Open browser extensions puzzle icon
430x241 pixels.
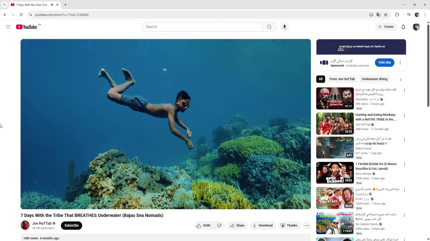coord(397,15)
